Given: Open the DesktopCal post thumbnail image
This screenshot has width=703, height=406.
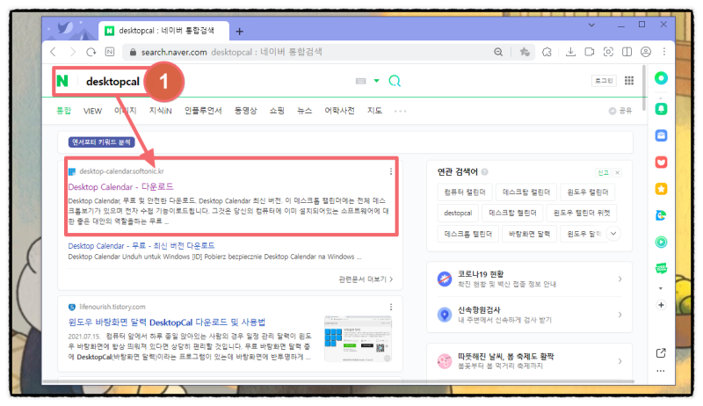Looking at the screenshot, I should tap(358, 339).
